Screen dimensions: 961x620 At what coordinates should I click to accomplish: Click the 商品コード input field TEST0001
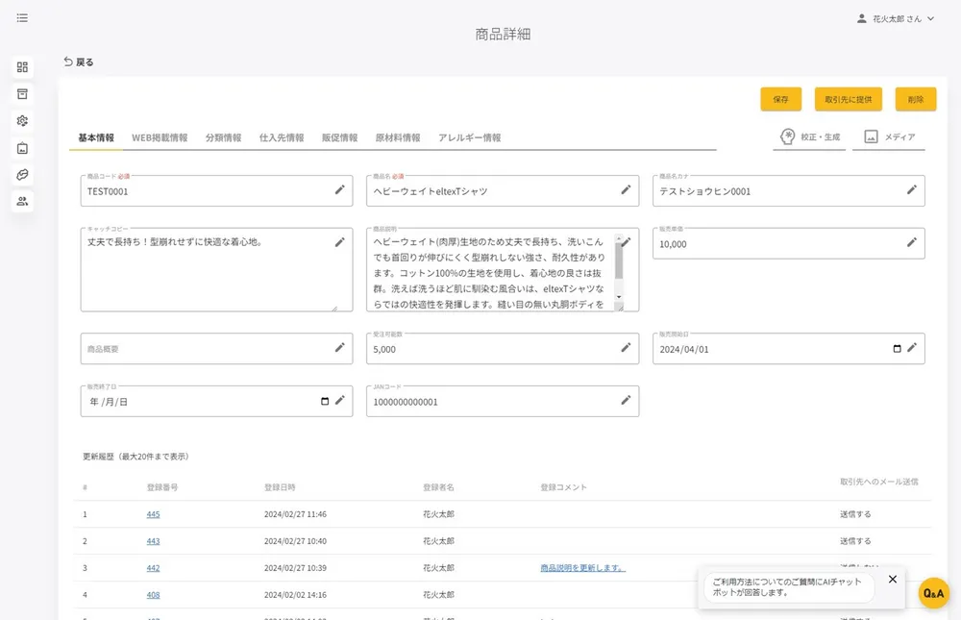click(x=216, y=190)
